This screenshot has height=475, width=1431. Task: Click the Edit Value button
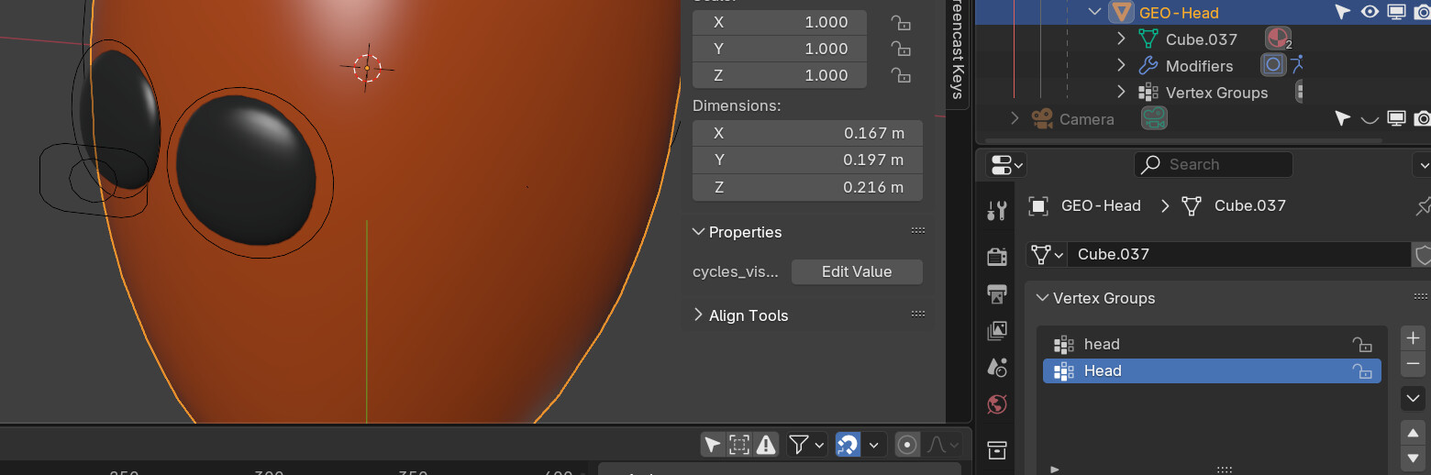857,271
